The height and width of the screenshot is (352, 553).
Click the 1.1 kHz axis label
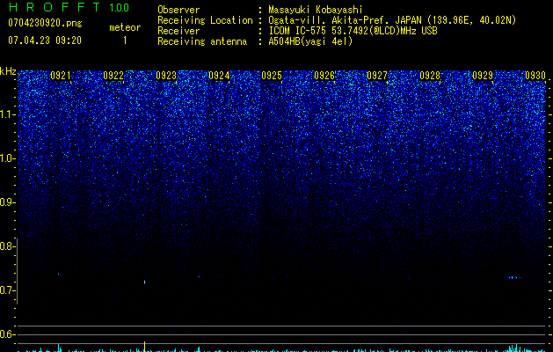[7, 114]
